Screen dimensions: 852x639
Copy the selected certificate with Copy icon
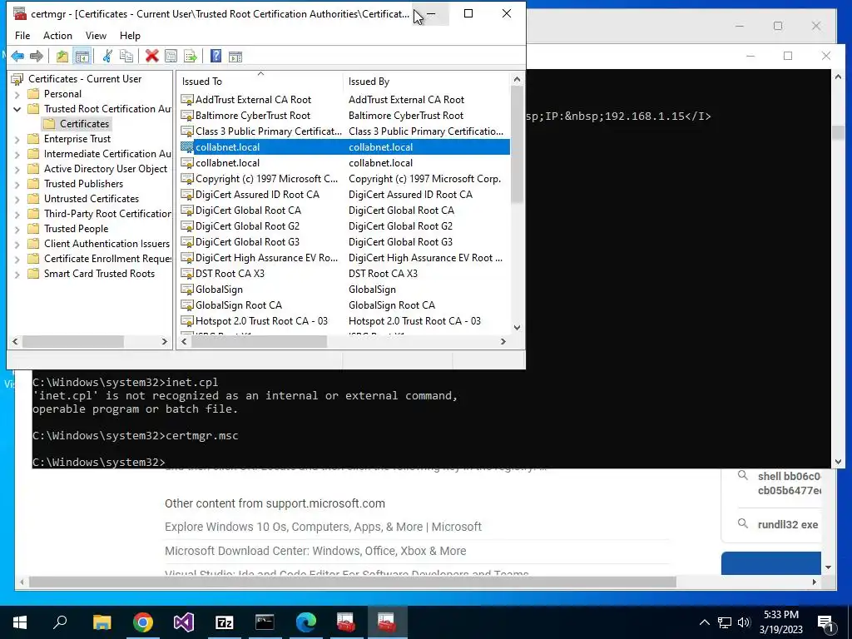(x=126, y=56)
